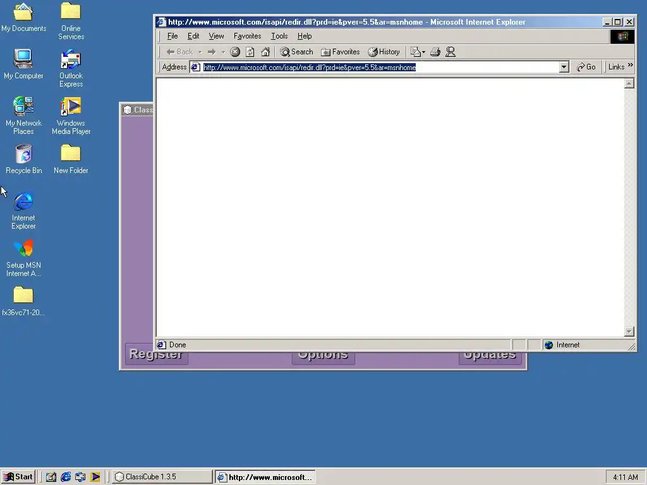Click the page icon in the address bar
Viewport: 647px width, 485px height.
pos(196,67)
